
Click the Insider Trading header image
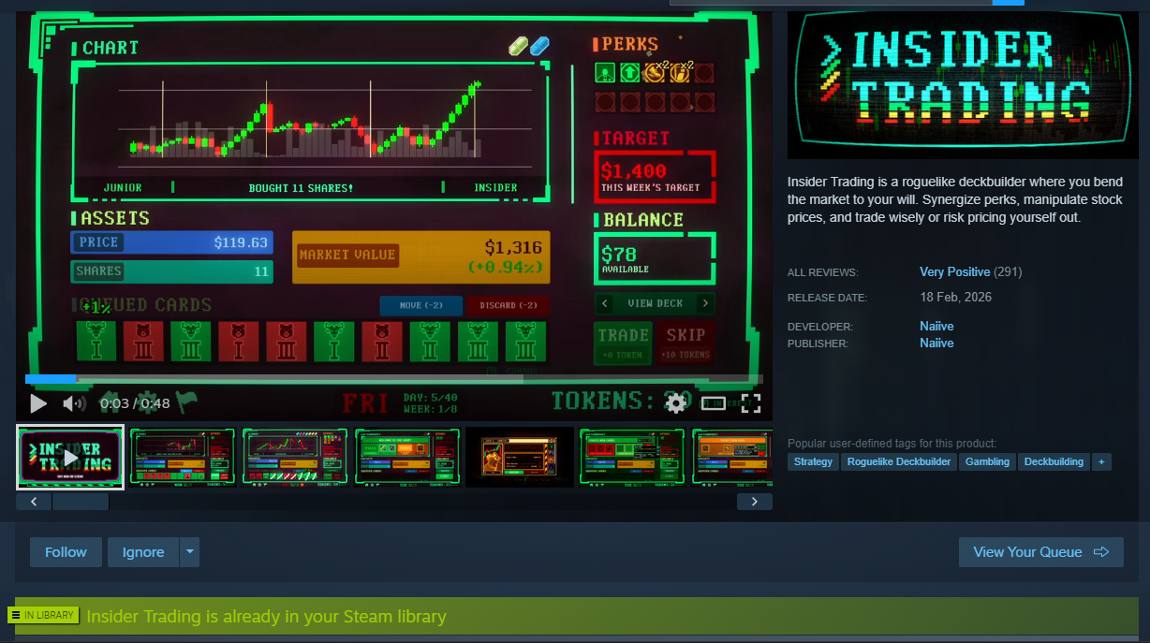click(x=963, y=85)
